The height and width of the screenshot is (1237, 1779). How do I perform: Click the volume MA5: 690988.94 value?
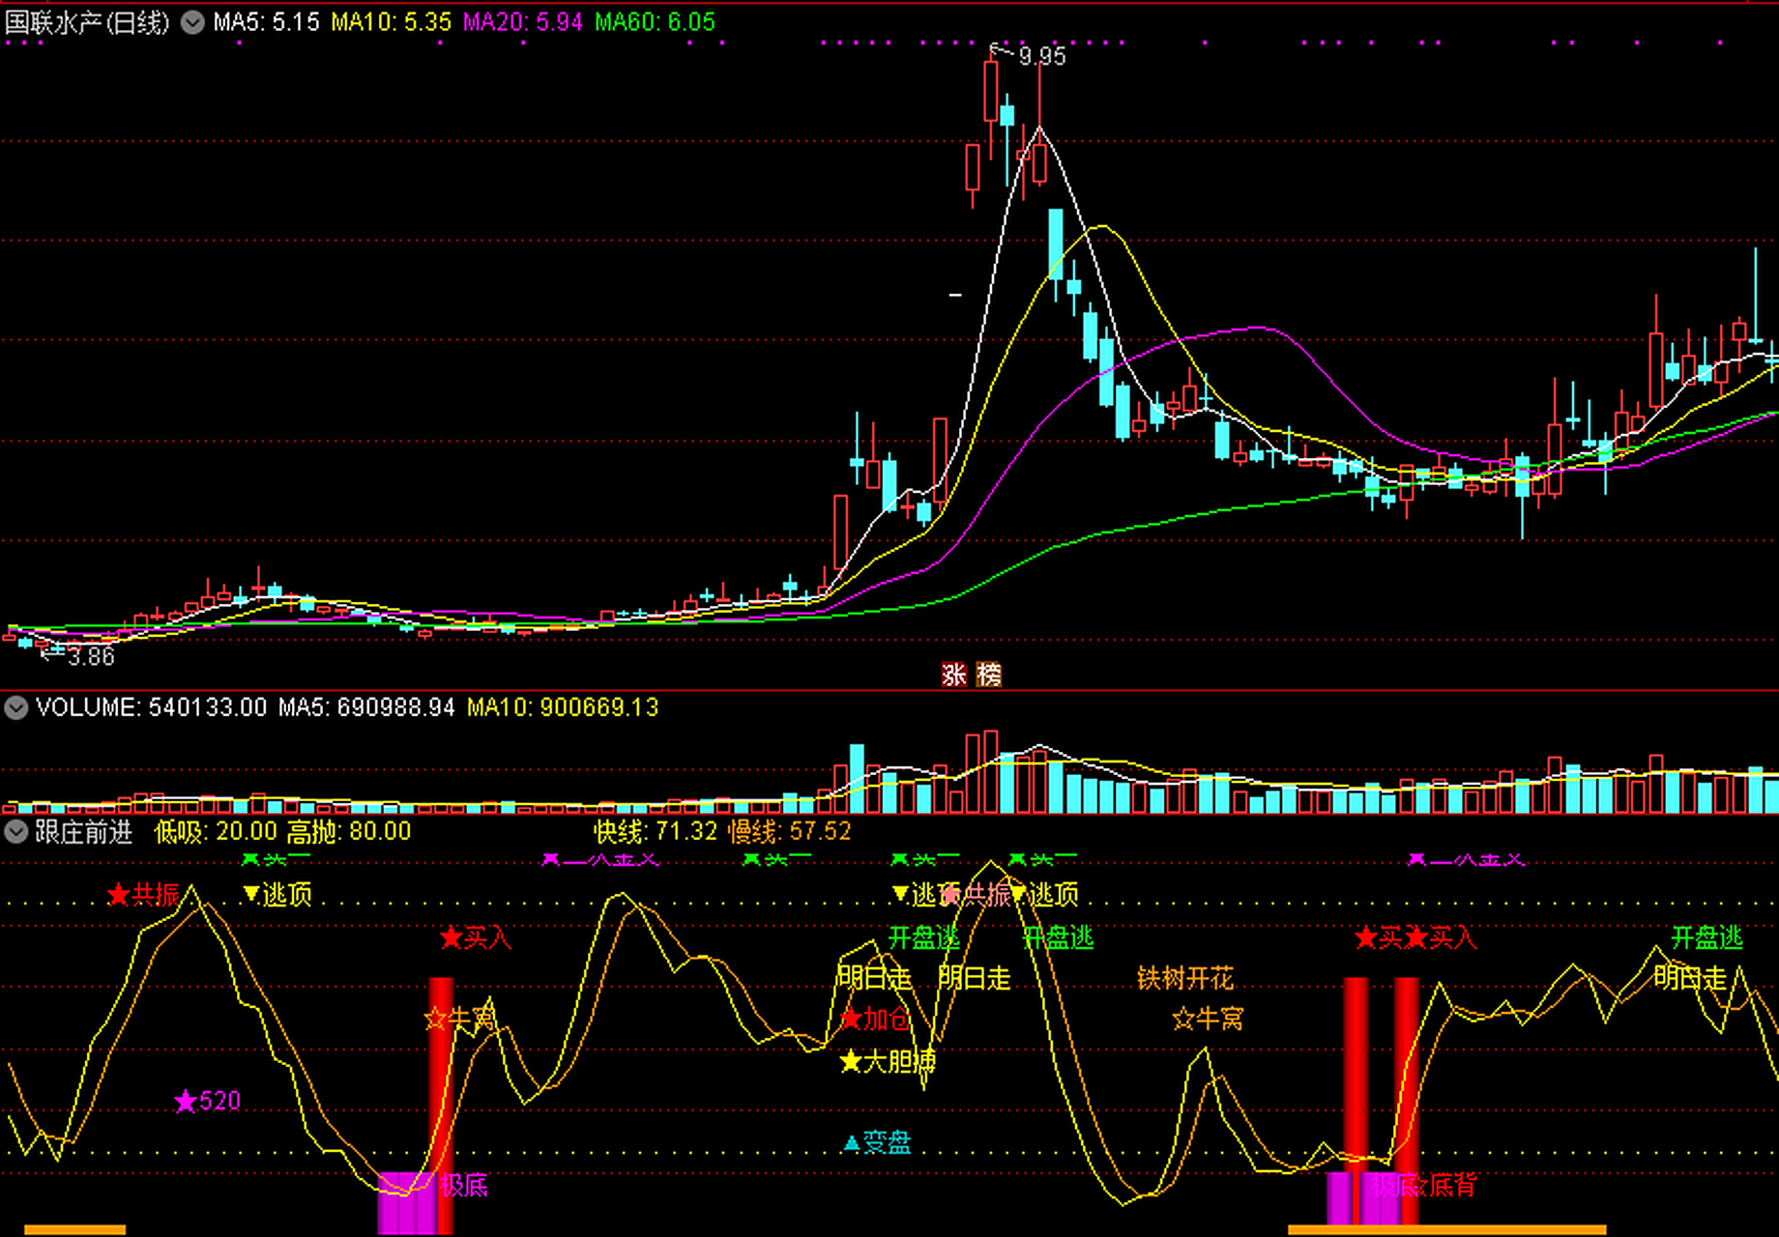click(x=366, y=707)
